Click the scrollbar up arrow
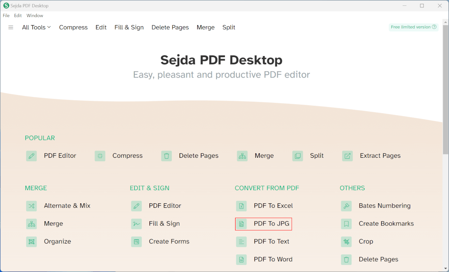The height and width of the screenshot is (272, 449). pos(446,23)
